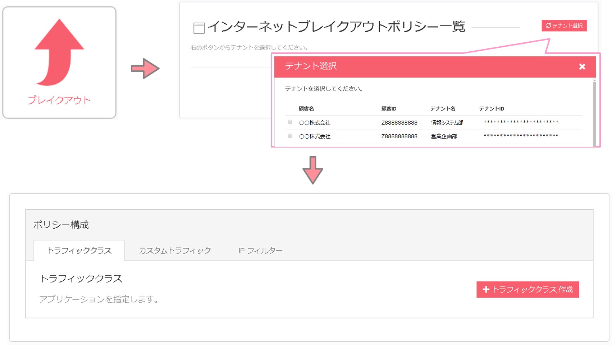Select the 営業企画部 tenant radio button
This screenshot has width=612, height=345.
point(290,136)
